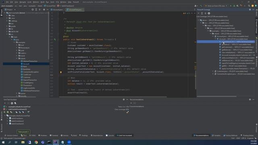The height and width of the screenshot is (145, 258).
Task: Expand the gradle folder in project tree
Action: point(7,26)
